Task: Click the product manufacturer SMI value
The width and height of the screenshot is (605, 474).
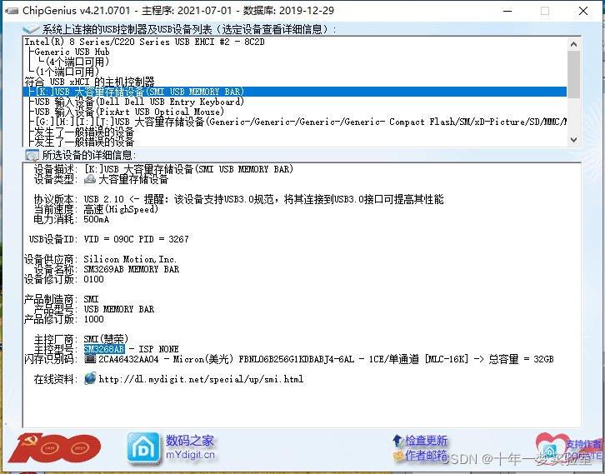Action: click(x=91, y=299)
